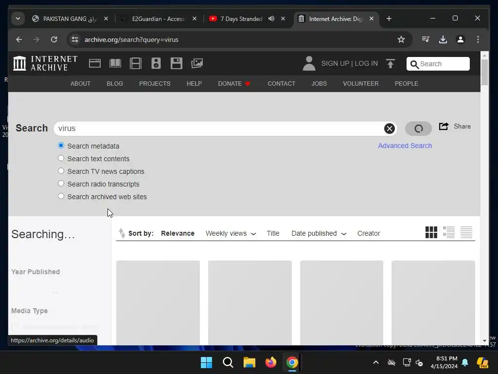Open Chrome profile icon
This screenshot has height=374, width=498.
pos(460,39)
